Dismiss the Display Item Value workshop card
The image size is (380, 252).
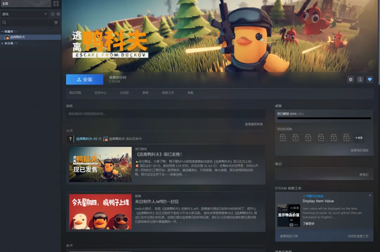[370, 195]
